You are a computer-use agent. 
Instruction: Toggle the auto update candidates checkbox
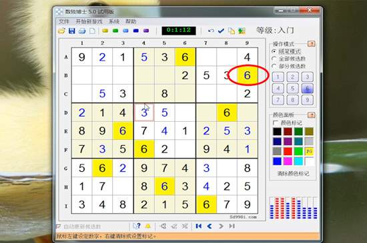[58, 226]
